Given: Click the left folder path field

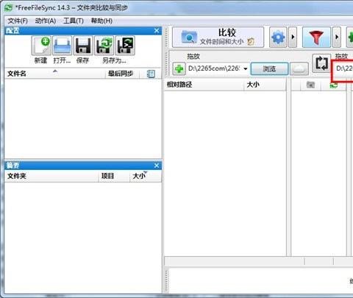Looking at the screenshot, I should point(215,68).
